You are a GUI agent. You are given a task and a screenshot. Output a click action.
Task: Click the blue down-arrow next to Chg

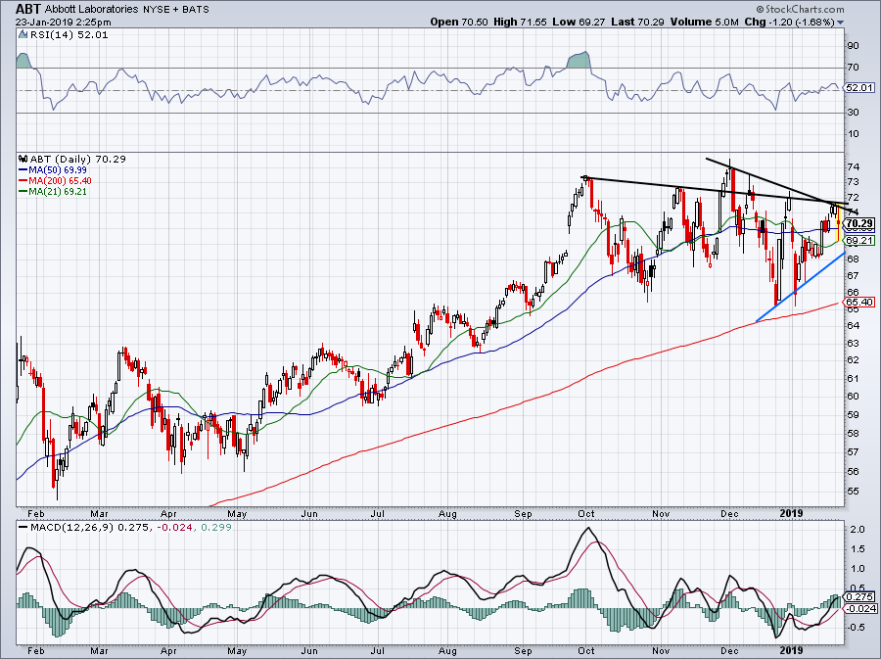840,23
